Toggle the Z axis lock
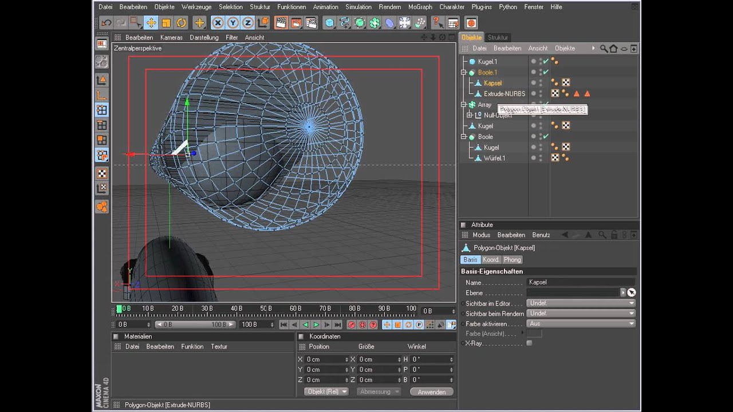The width and height of the screenshot is (733, 412). [x=247, y=23]
